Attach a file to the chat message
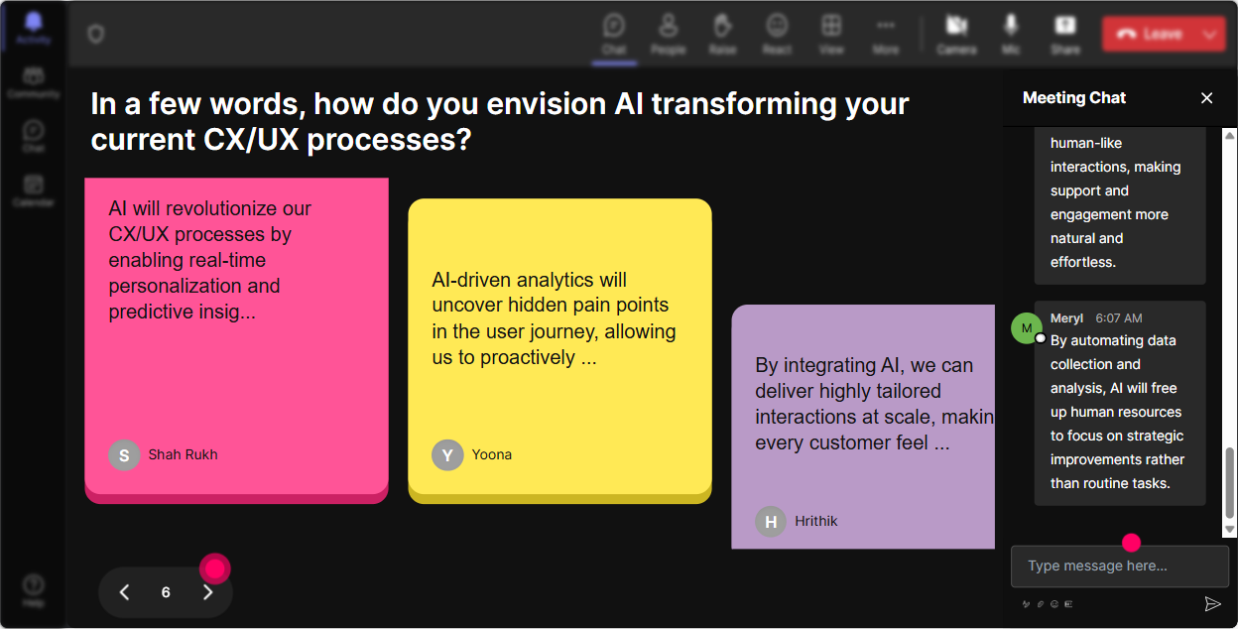Screen dimensions: 1238x629 [1041, 604]
